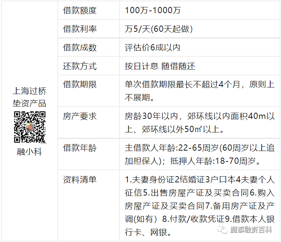Click the 万5/天(60天起做) rate cell
This screenshot has height=242, width=281.
pyautogui.click(x=158, y=29)
